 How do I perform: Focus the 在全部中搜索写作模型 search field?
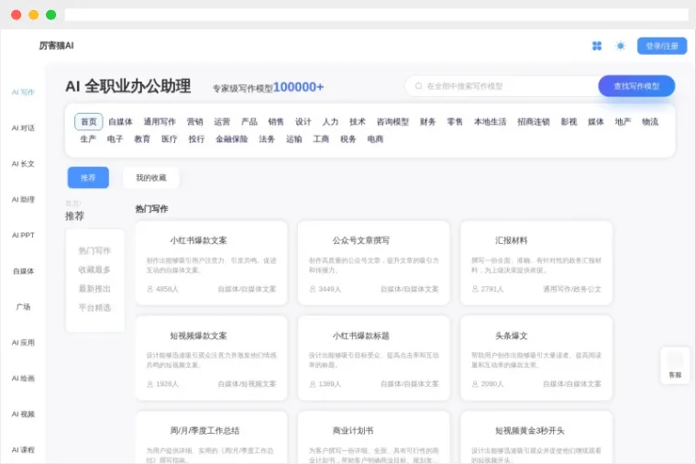tap(504, 86)
